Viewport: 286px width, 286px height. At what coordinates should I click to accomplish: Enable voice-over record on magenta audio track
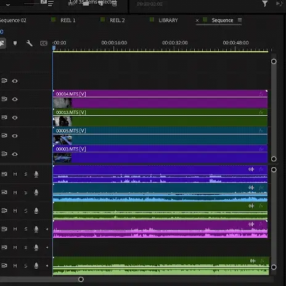36,229
